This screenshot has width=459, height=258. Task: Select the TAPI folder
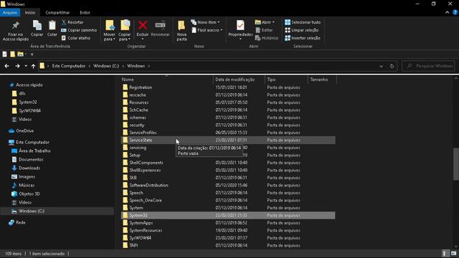point(228,245)
